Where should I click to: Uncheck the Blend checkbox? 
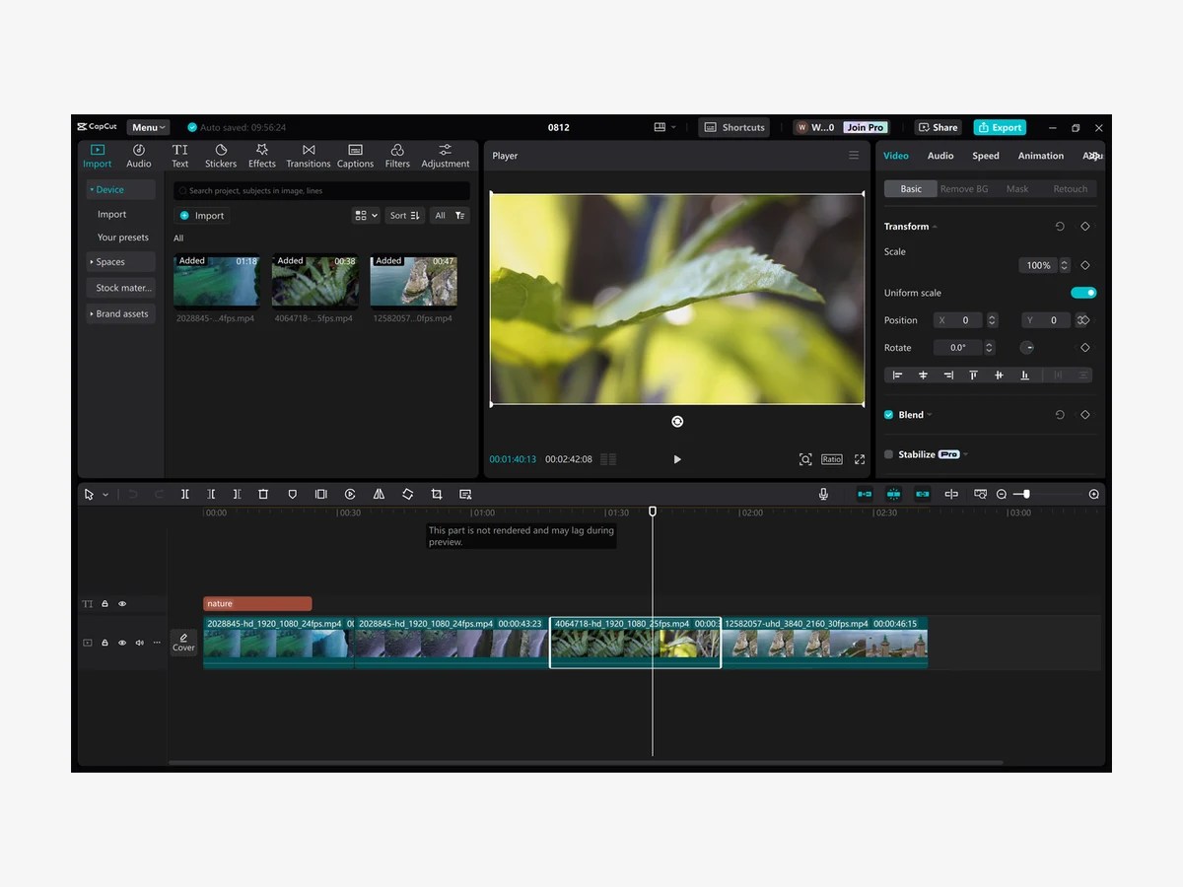pyautogui.click(x=888, y=415)
